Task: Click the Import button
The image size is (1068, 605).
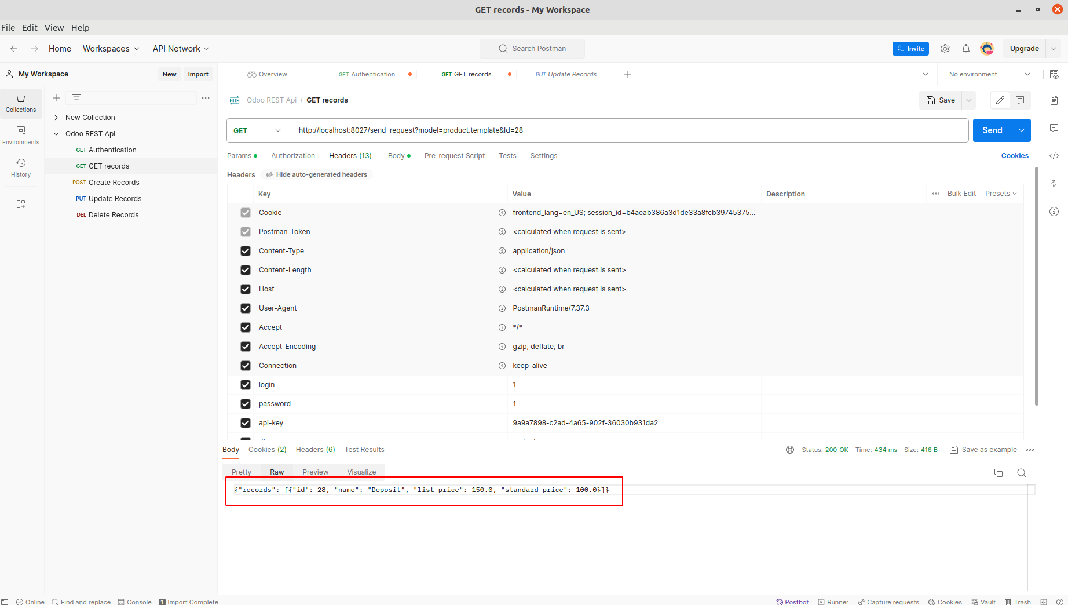Action: pos(198,74)
